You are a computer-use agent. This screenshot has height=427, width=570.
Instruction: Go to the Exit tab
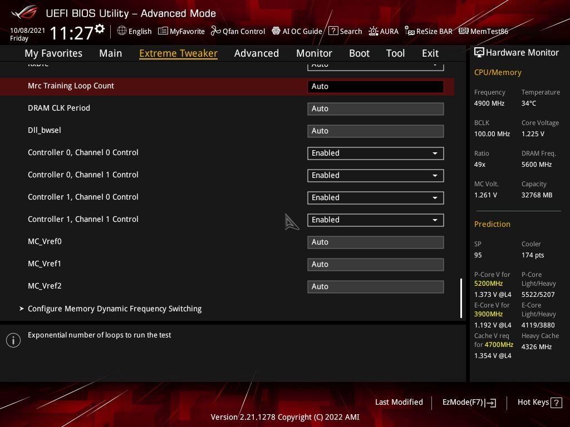[430, 53]
